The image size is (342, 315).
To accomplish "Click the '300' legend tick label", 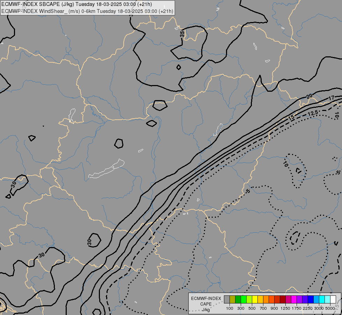I will pos(241,308).
